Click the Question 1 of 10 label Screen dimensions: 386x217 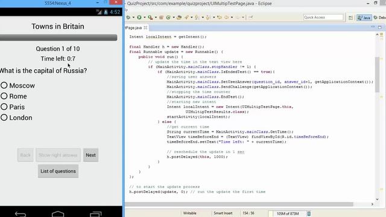click(x=58, y=49)
